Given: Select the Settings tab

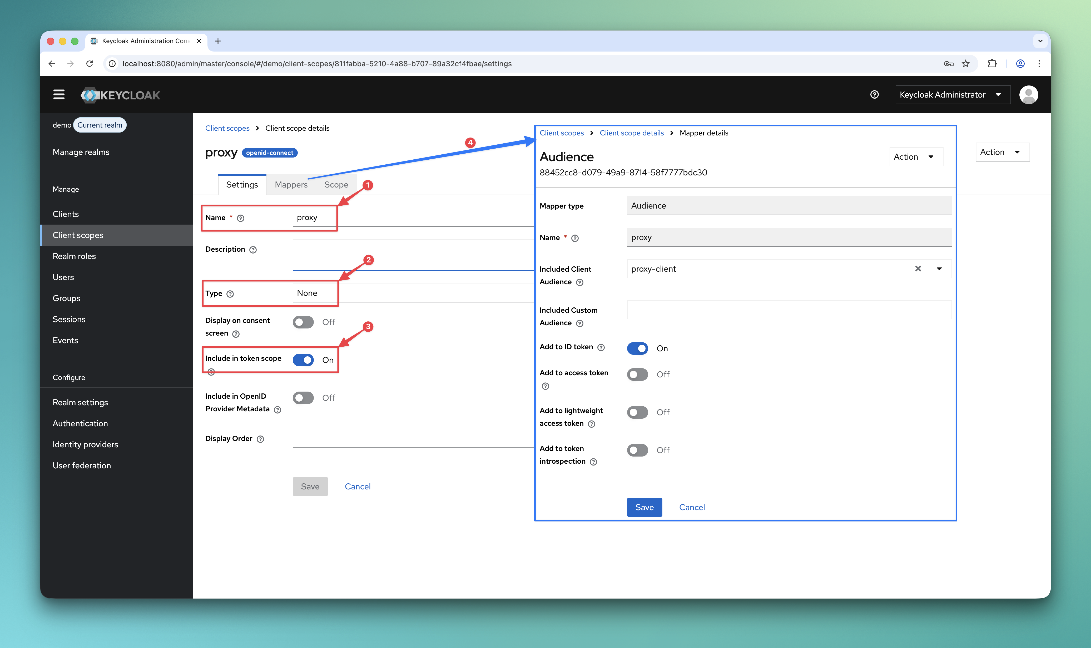Looking at the screenshot, I should [242, 185].
